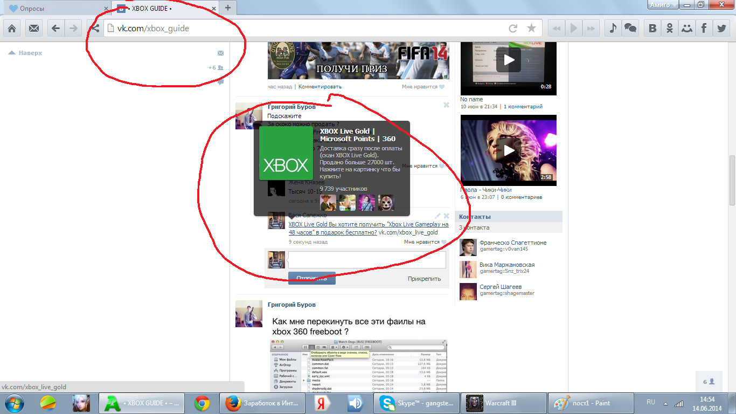Open the RU language selector in the tray
This screenshot has height=414, width=736.
point(651,402)
